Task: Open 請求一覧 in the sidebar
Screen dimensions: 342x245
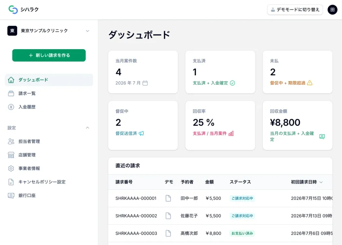Action: pos(49,93)
